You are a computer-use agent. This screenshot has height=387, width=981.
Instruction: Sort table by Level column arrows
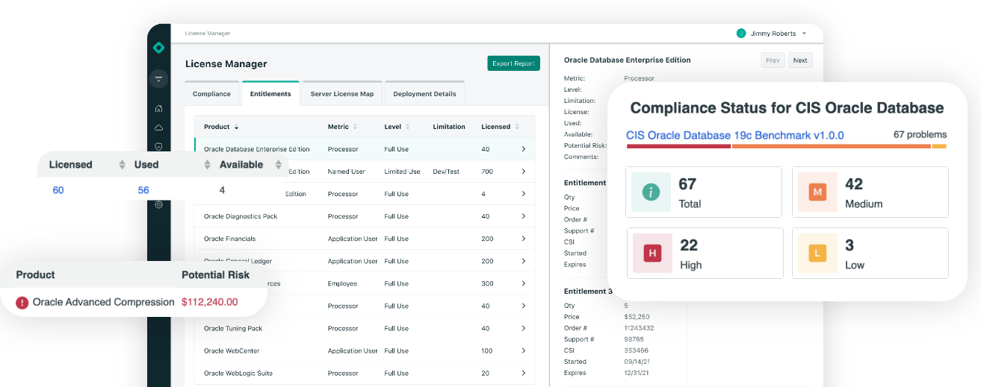coord(407,127)
